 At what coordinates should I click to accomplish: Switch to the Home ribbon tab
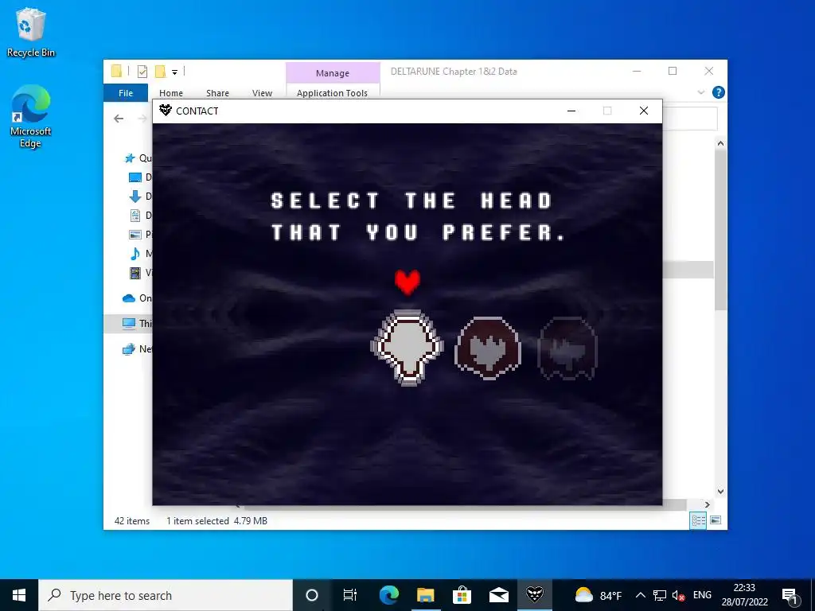(x=171, y=93)
